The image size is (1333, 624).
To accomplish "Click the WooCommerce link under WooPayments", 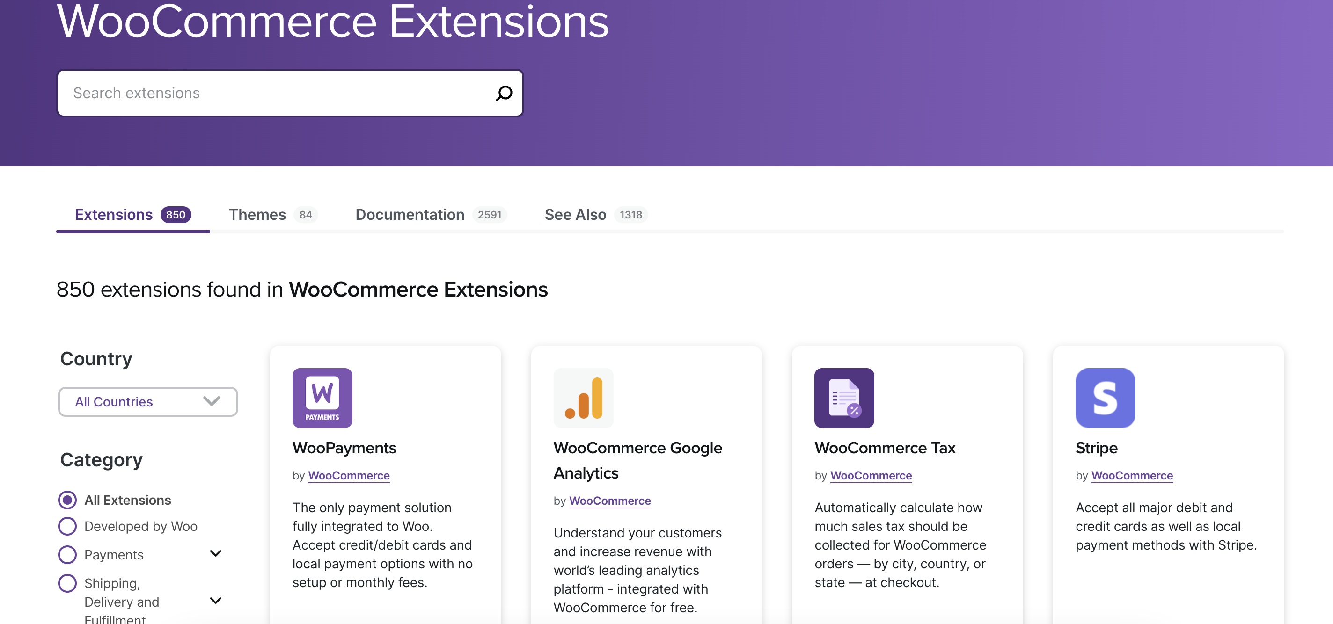I will [x=349, y=475].
